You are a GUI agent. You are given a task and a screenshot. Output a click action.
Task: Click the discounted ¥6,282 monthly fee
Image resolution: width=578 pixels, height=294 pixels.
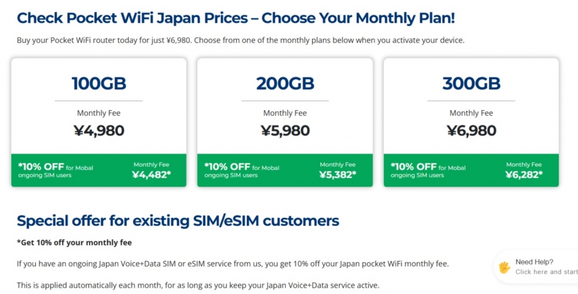523,175
